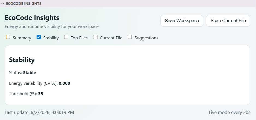
Task: Click the Stability card heading
Action: pos(22,60)
